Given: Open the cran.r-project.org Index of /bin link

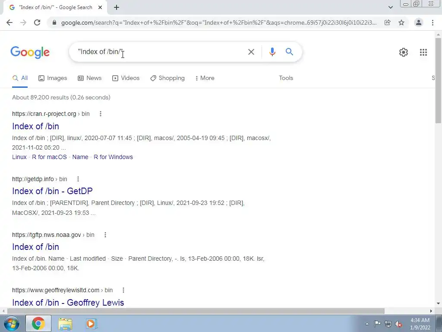Looking at the screenshot, I should click(35, 126).
